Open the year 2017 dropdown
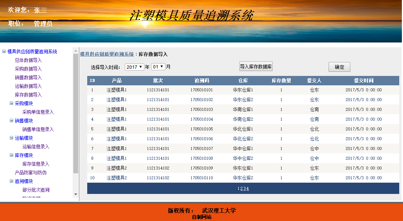This screenshot has width=403, height=221. pyautogui.click(x=135, y=67)
